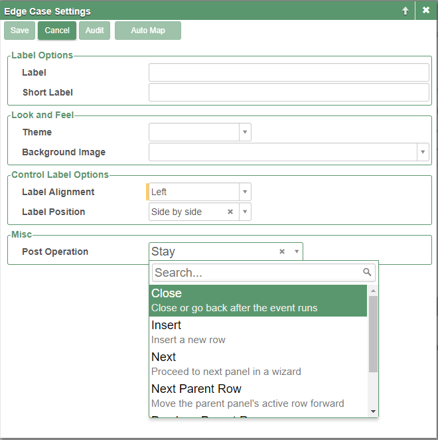Run Auto Map
This screenshot has width=438, height=440.
pyautogui.click(x=148, y=31)
